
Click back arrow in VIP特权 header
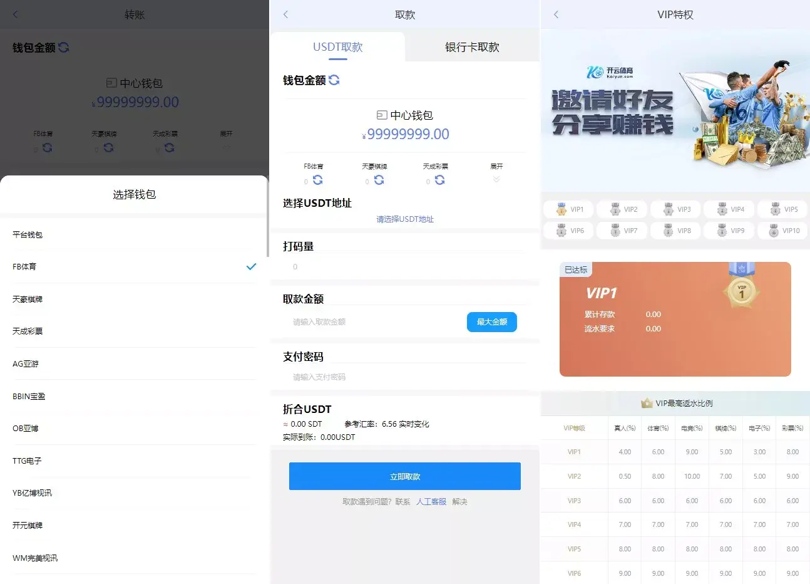point(556,14)
